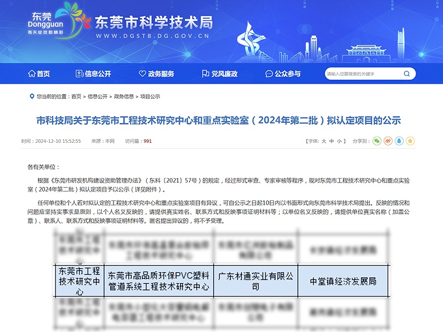This screenshot has width=443, height=332.
Task: Click 首页 in the breadcrumb trail
Action: (x=76, y=96)
